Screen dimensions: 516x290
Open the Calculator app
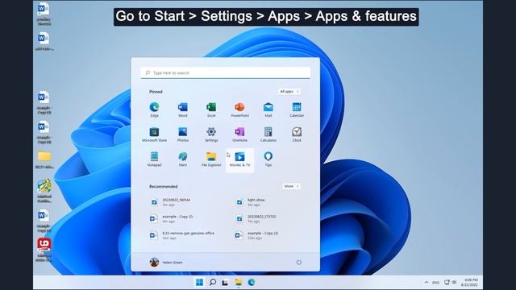pos(268,135)
